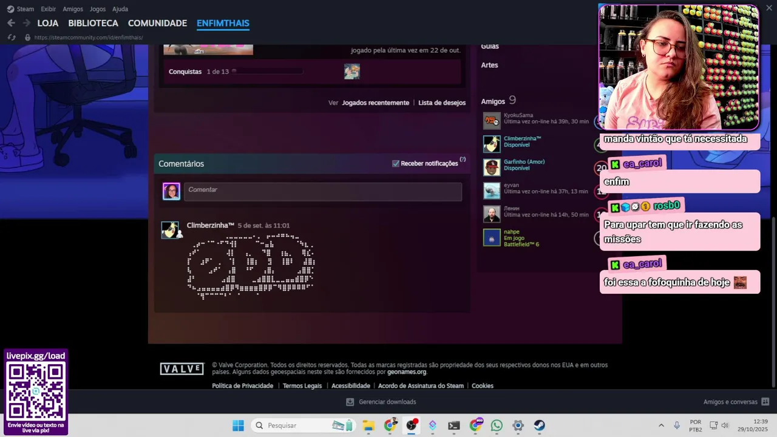The height and width of the screenshot is (437, 777).
Task: Open the COMUNIDADE tab
Action: point(157,23)
